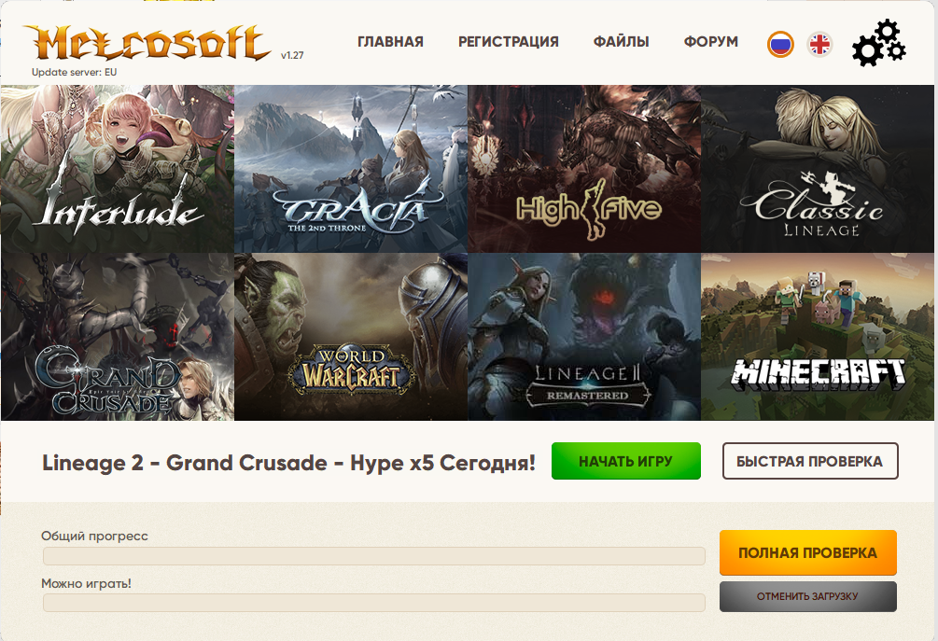Viewport: 938px width, 641px height.
Task: Open the Lineage II Remastered tile
Action: [584, 337]
